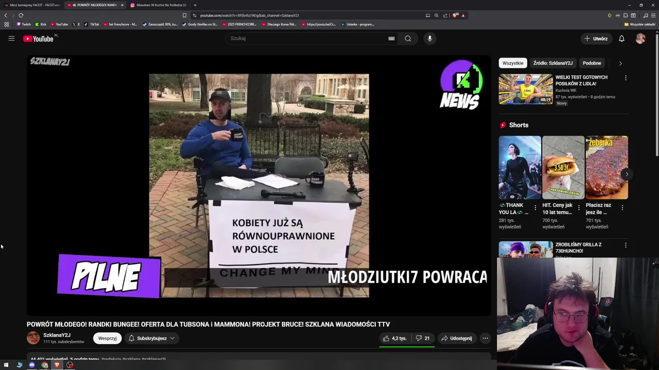Click the Udostępnij share button

click(456, 338)
